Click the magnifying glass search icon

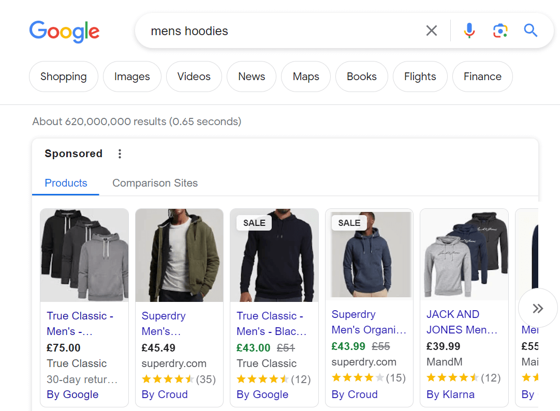(530, 31)
